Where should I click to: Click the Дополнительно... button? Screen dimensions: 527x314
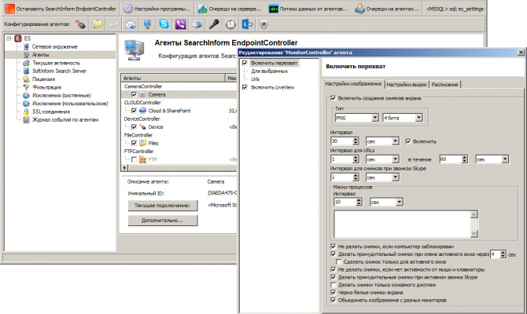pyautogui.click(x=163, y=221)
